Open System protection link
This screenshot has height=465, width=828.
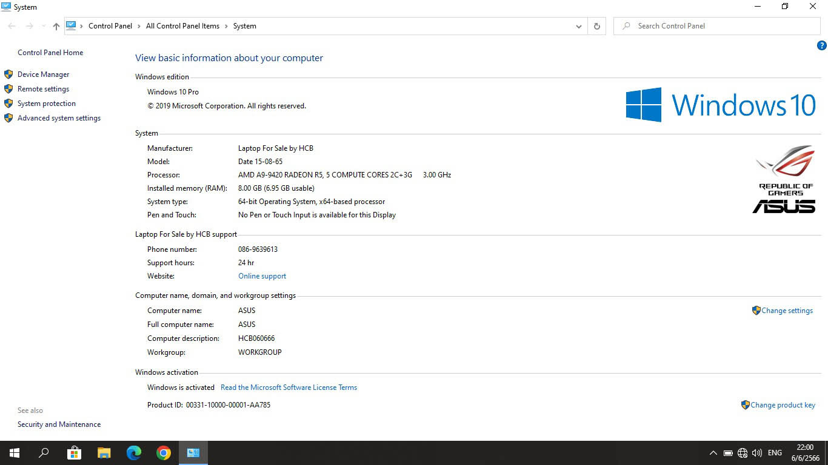click(x=47, y=104)
